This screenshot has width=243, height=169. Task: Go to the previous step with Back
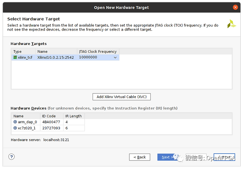[x=140, y=157]
